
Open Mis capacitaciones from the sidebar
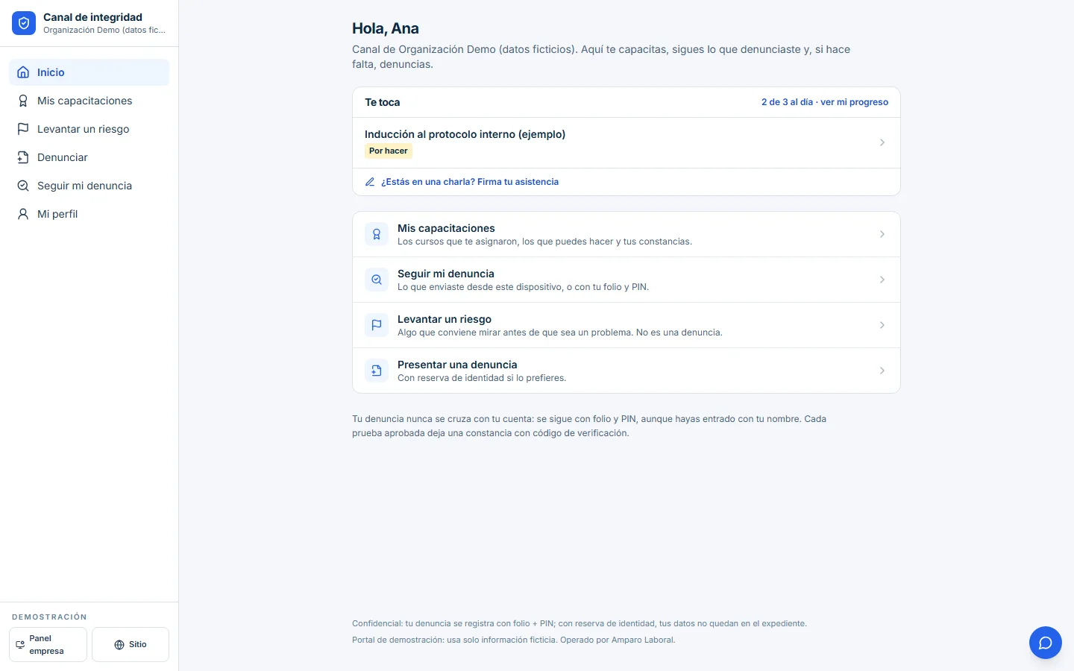pos(89,101)
